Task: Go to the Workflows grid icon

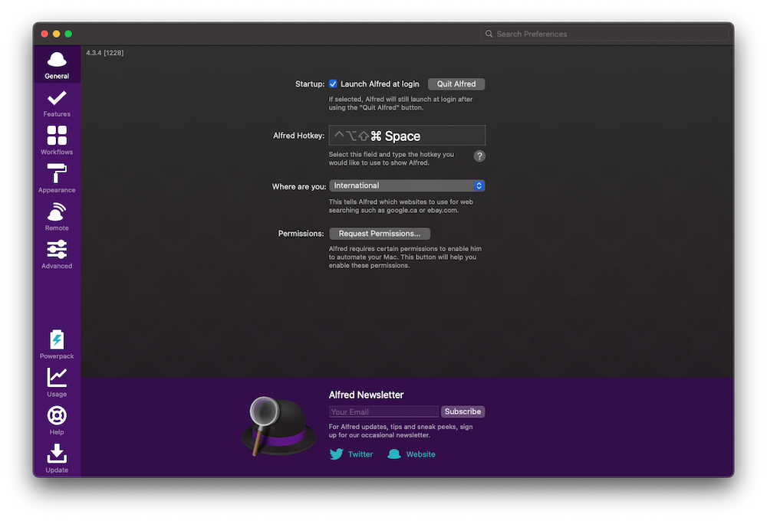Action: pyautogui.click(x=57, y=136)
